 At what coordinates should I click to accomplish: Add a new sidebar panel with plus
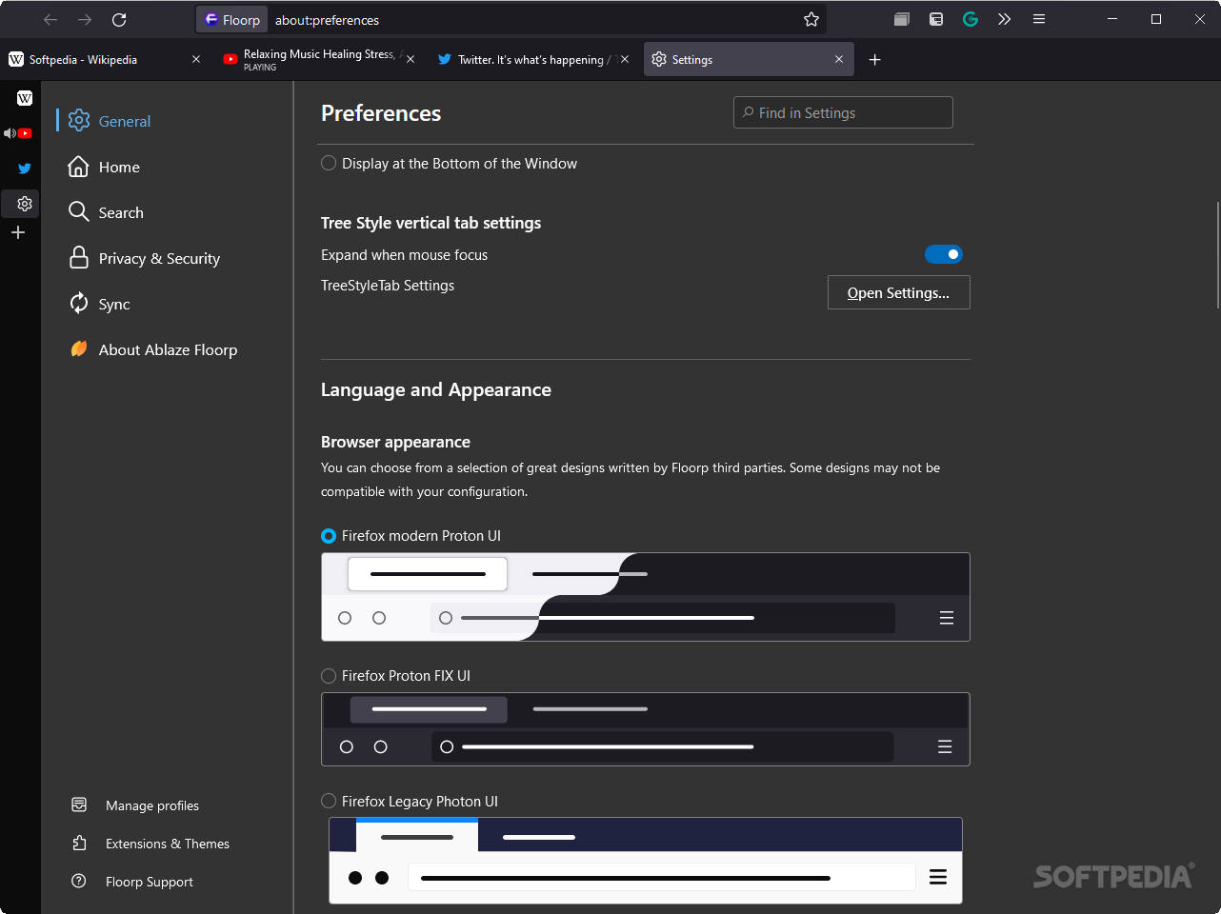pos(18,232)
